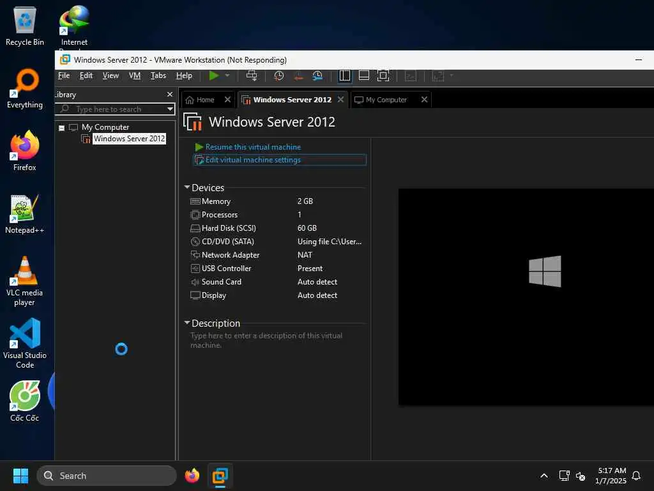Click the taskbar Search box
The image size is (654, 491).
click(x=107, y=476)
